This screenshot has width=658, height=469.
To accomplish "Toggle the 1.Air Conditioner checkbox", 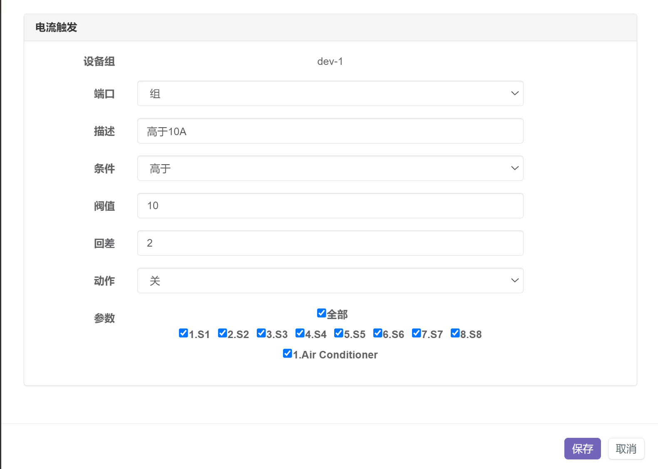I will click(x=287, y=353).
